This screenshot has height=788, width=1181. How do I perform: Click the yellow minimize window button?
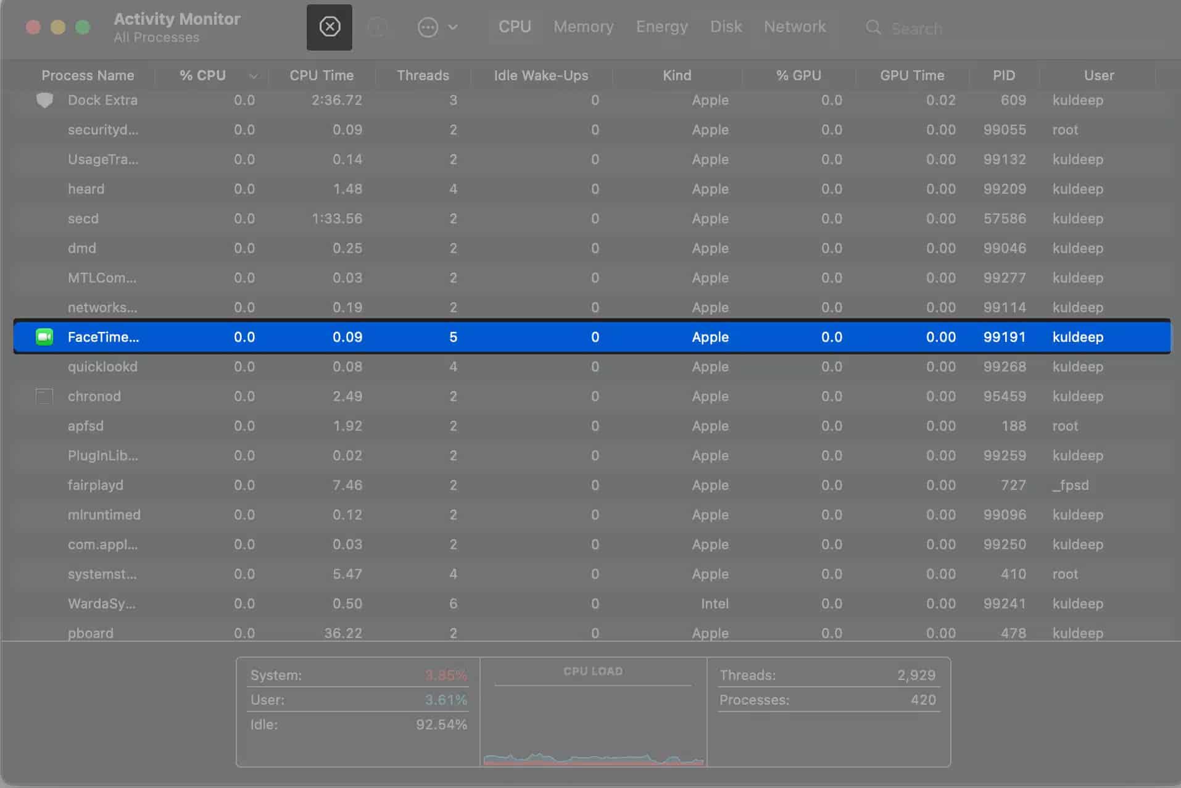coord(58,27)
